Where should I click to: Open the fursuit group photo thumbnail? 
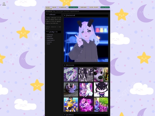tap(101, 105)
